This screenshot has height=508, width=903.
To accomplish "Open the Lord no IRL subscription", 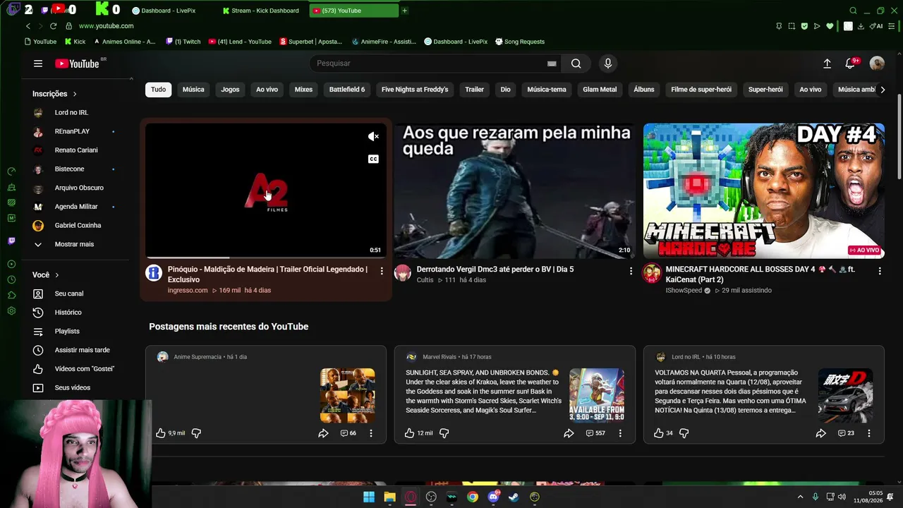I will tap(71, 113).
